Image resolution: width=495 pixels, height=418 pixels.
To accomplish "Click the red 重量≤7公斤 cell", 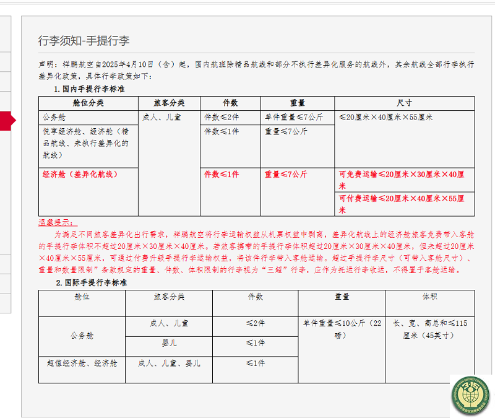I will [298, 192].
